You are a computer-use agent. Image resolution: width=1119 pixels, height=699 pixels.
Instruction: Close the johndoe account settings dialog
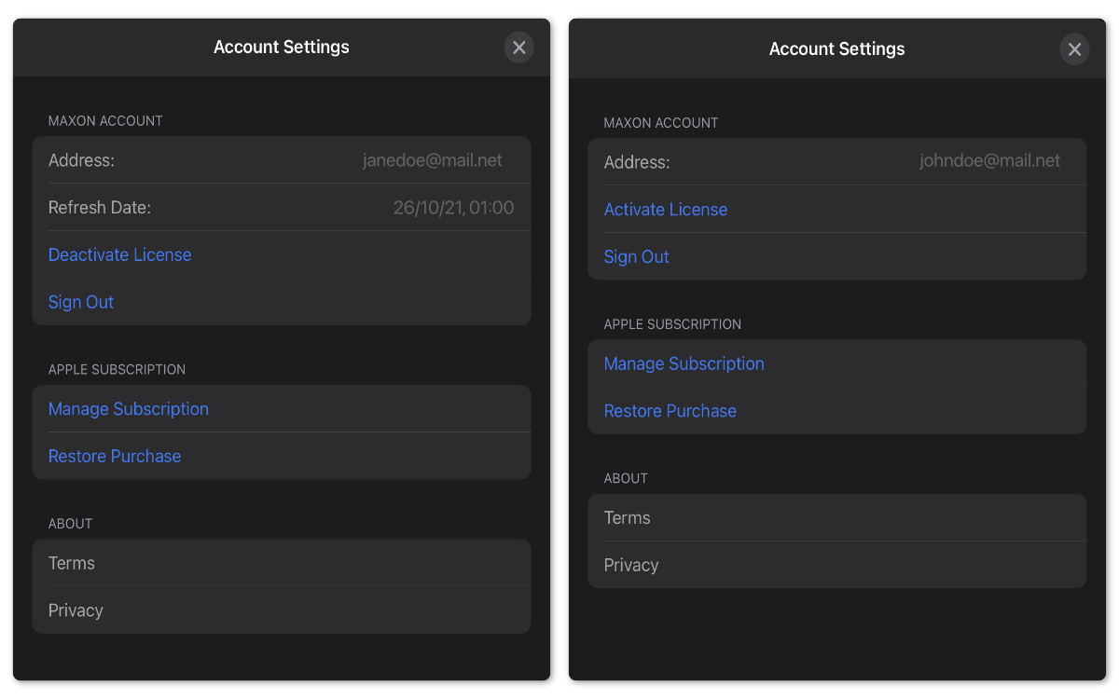click(1074, 49)
